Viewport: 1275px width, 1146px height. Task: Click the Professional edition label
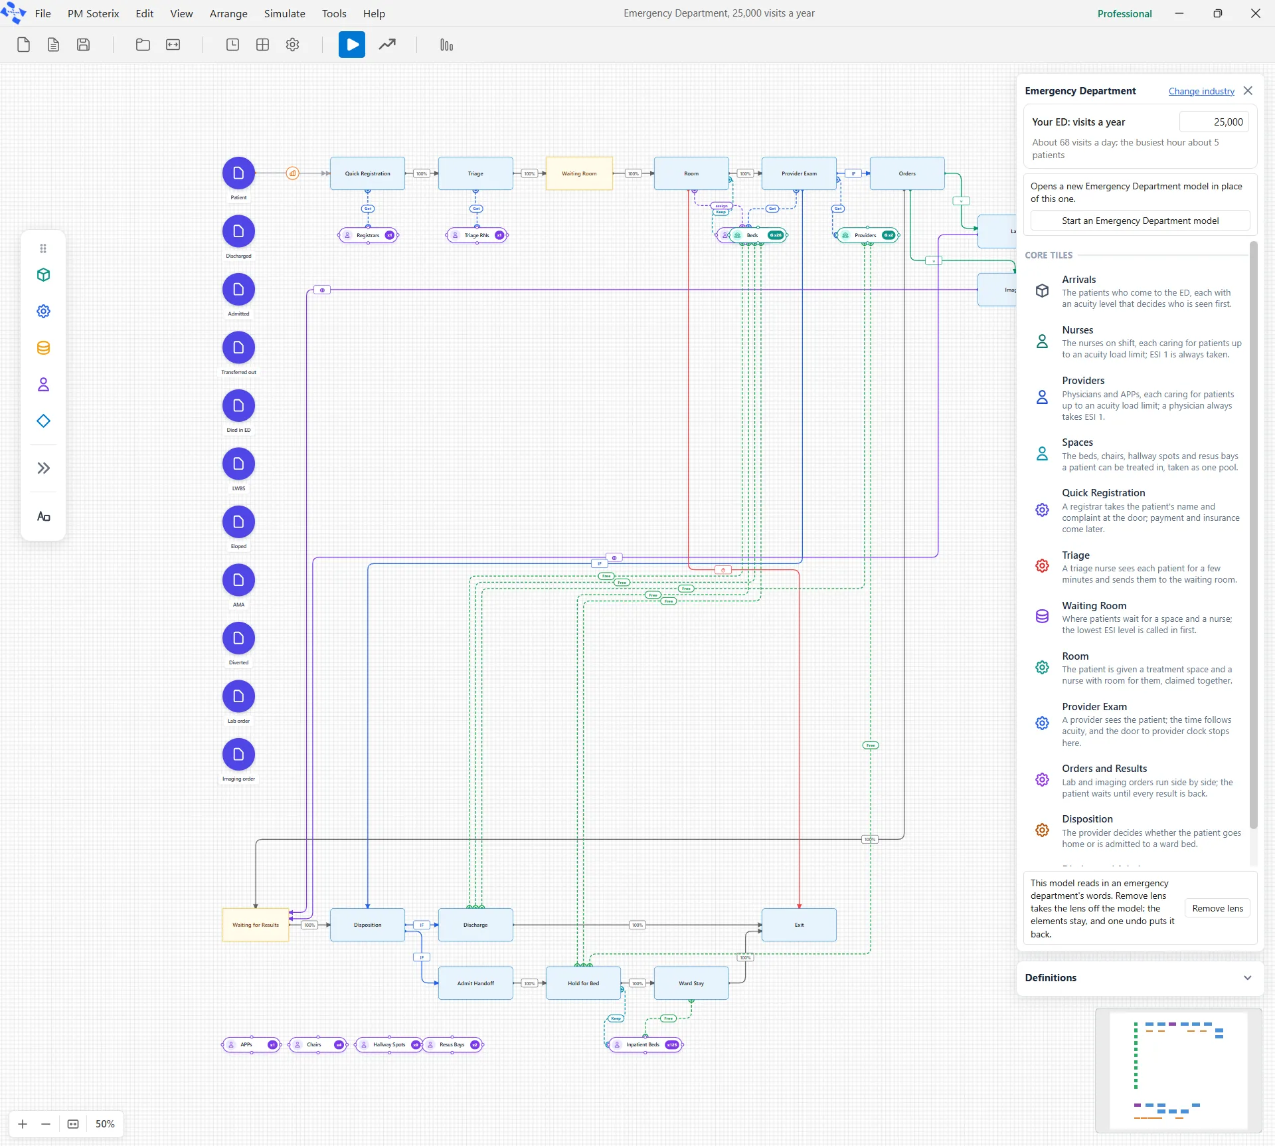tap(1124, 13)
